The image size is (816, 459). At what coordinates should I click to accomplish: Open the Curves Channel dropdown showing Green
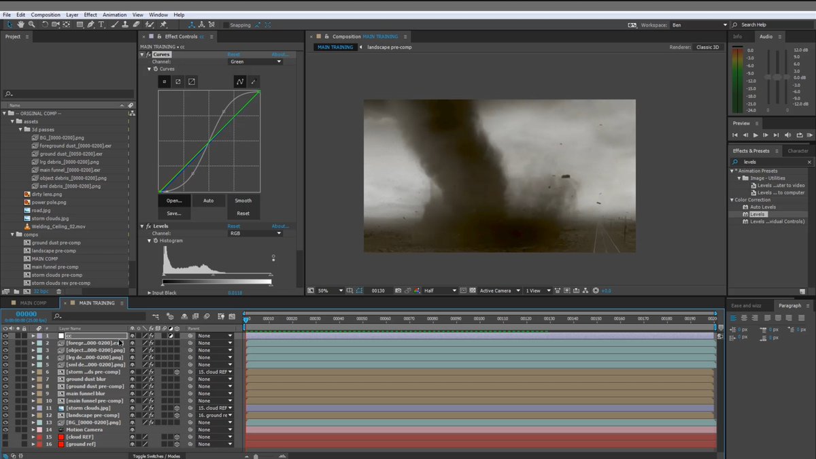tap(255, 61)
